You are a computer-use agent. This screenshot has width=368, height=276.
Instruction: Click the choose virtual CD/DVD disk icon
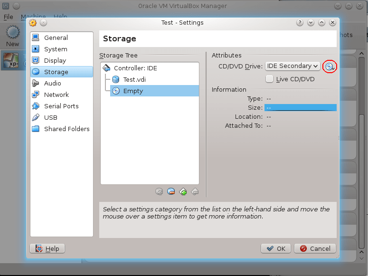coord(330,67)
